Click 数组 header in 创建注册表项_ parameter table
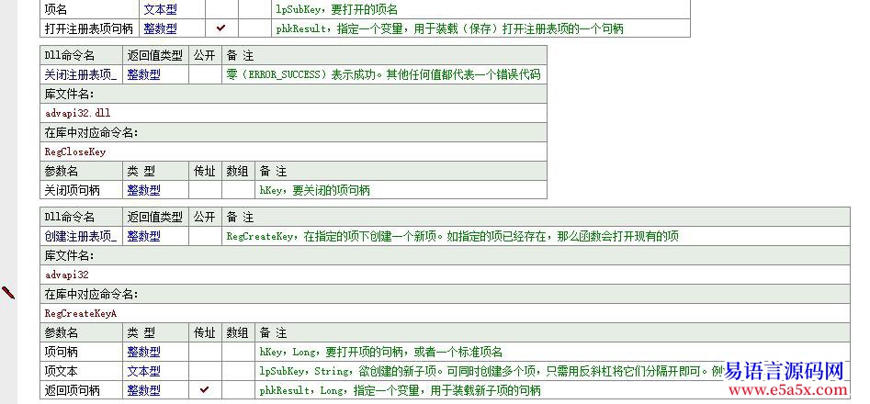 [237, 332]
